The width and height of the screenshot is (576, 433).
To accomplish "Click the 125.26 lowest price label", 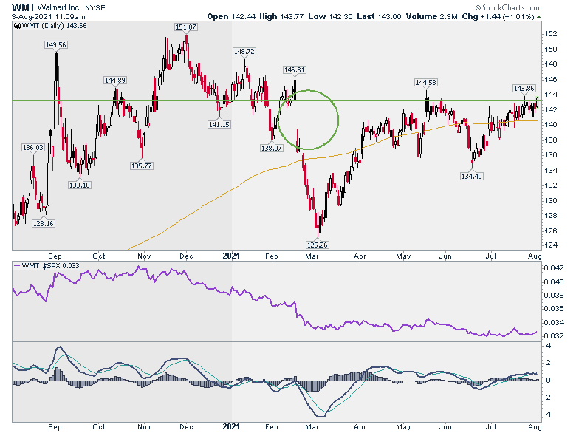I will pyautogui.click(x=317, y=245).
